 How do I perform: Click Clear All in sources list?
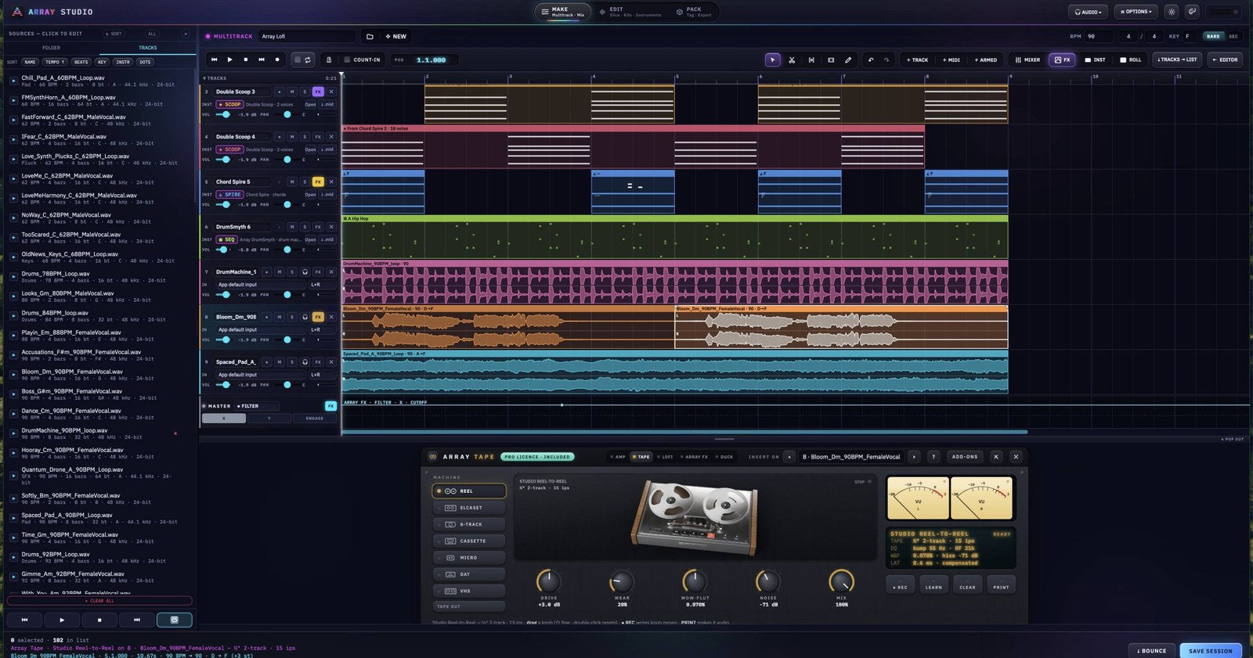point(99,601)
